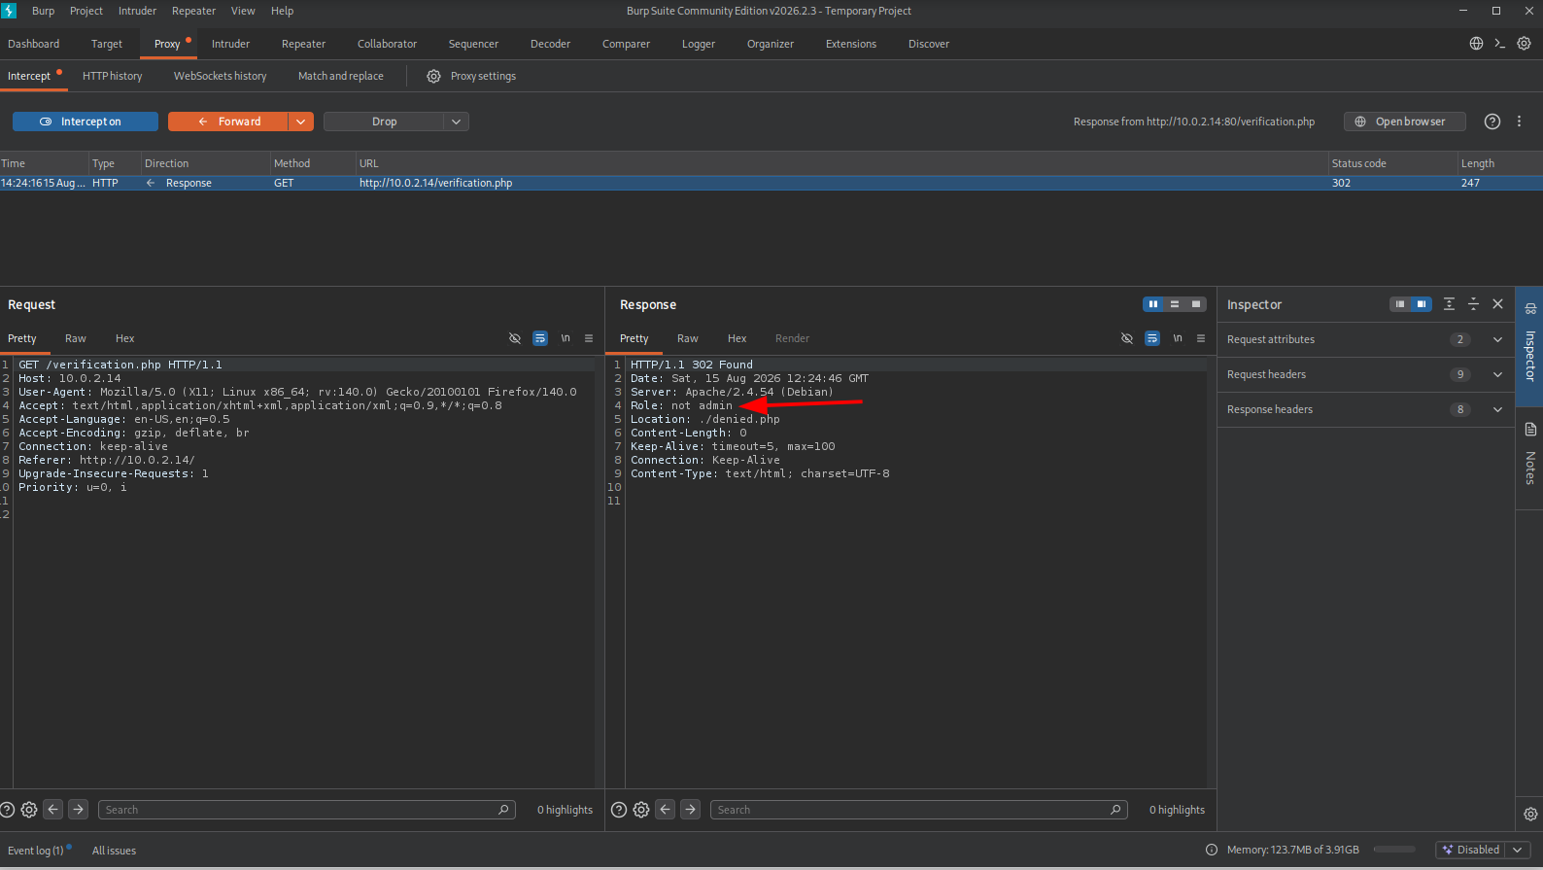The height and width of the screenshot is (870, 1543).
Task: Open the Decoder tool tab
Action: [x=550, y=44]
